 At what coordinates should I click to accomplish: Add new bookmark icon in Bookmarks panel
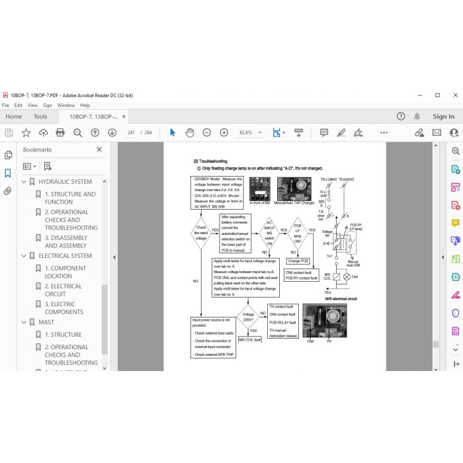click(48, 166)
